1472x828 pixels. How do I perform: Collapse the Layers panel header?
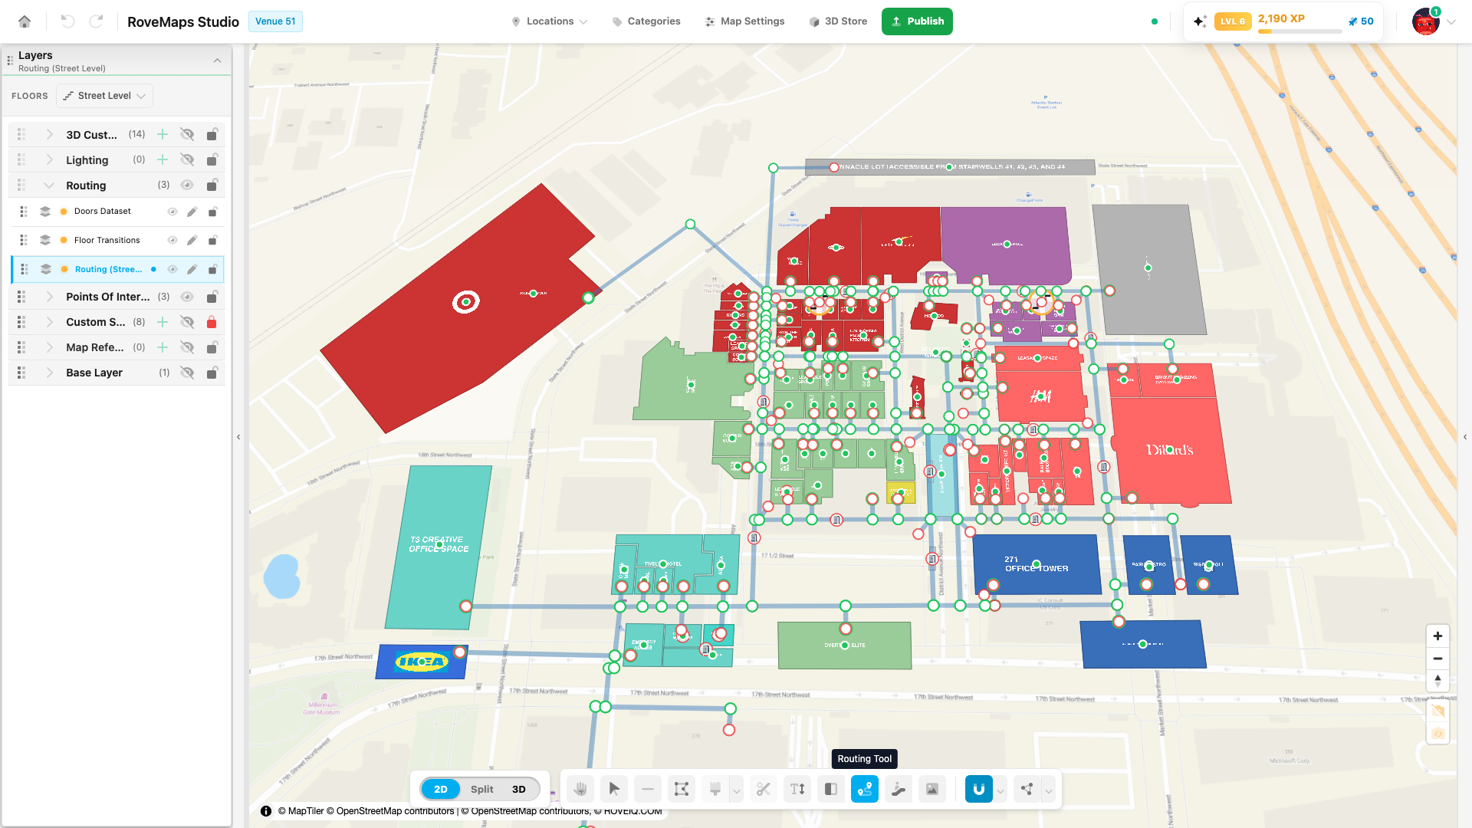[217, 61]
